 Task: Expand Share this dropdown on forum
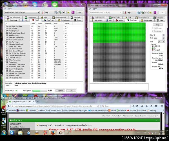click(x=106, y=116)
